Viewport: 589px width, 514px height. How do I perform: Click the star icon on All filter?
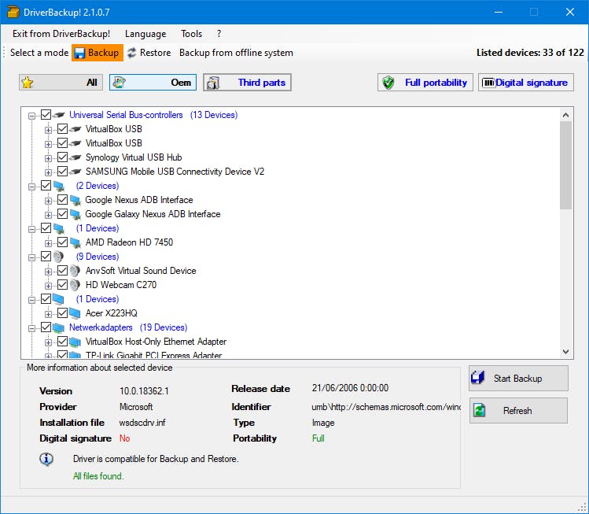[28, 83]
